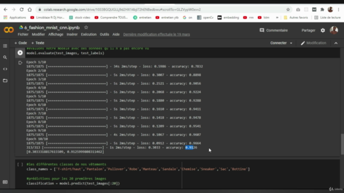Open the Modifier menu
Image resolution: width=344 pixels, height=193 pixels.
[38, 34]
